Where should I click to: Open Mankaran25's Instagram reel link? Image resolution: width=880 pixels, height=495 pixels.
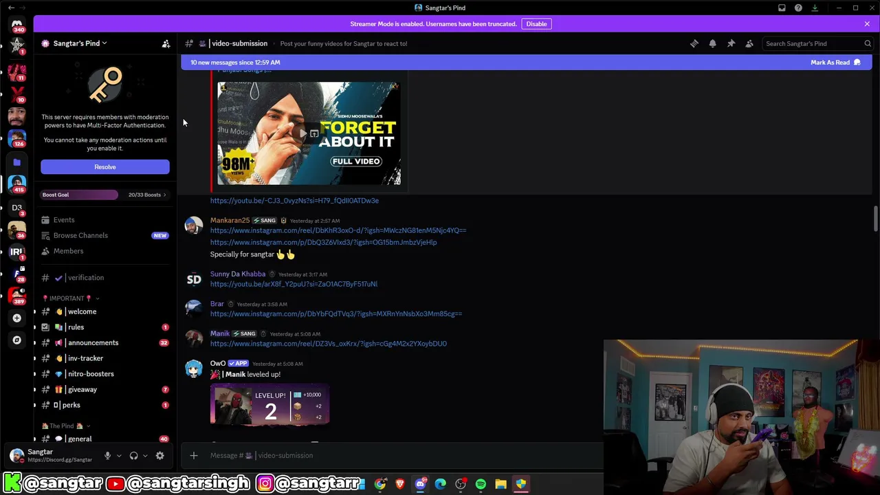[x=338, y=230]
